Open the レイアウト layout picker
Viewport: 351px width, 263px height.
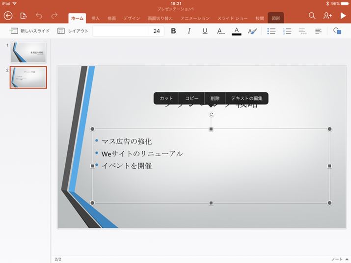pyautogui.click(x=73, y=31)
